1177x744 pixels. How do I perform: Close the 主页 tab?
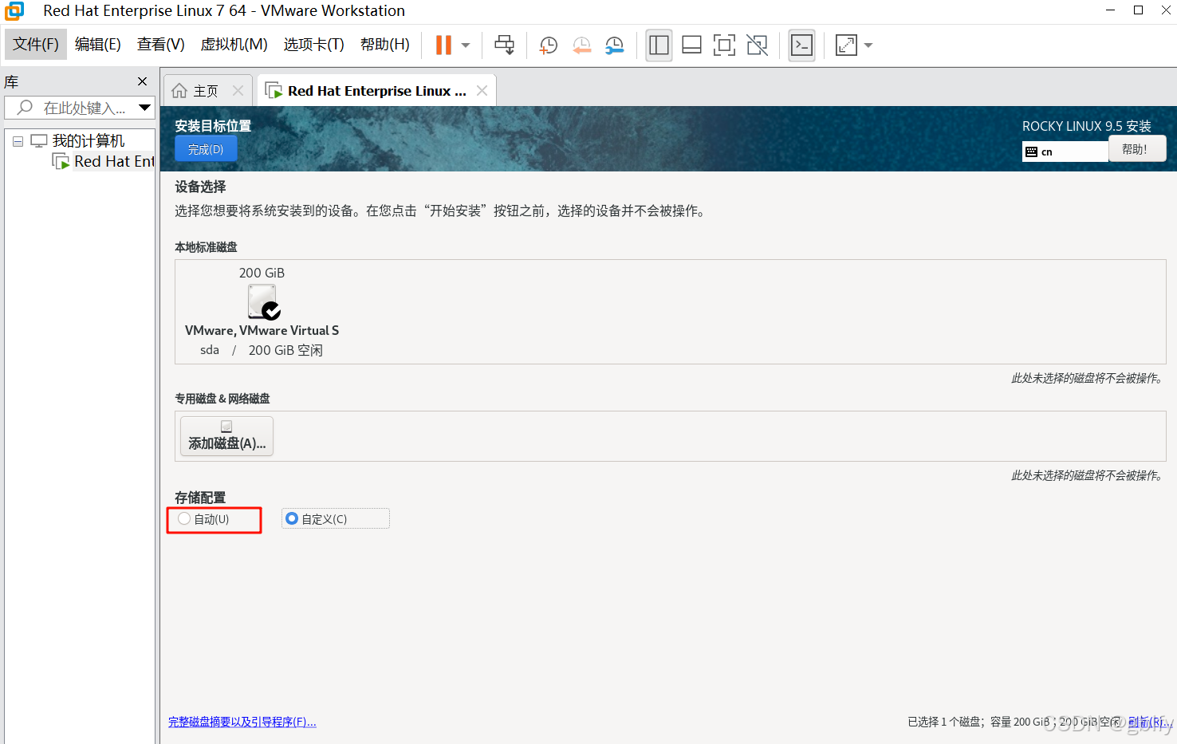(238, 91)
